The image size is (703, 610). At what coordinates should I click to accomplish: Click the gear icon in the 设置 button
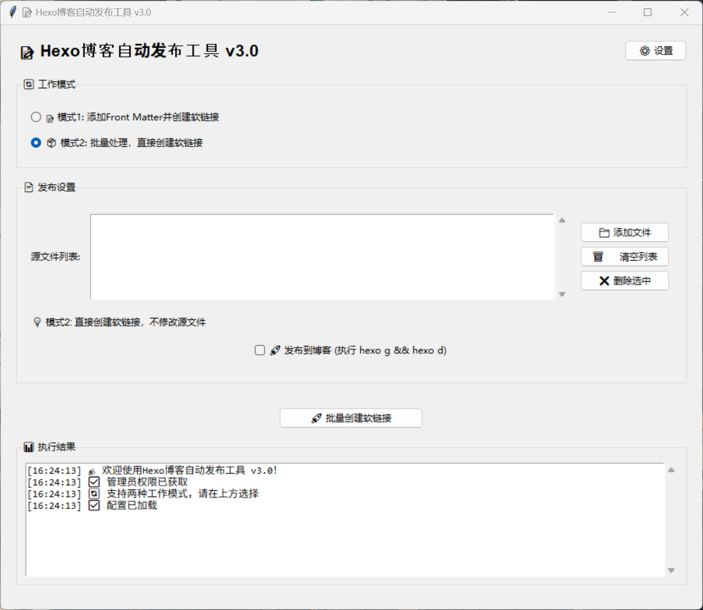click(645, 51)
